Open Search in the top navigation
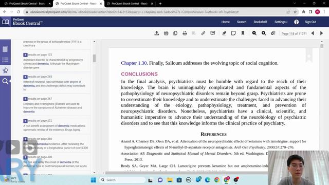 [242, 22]
